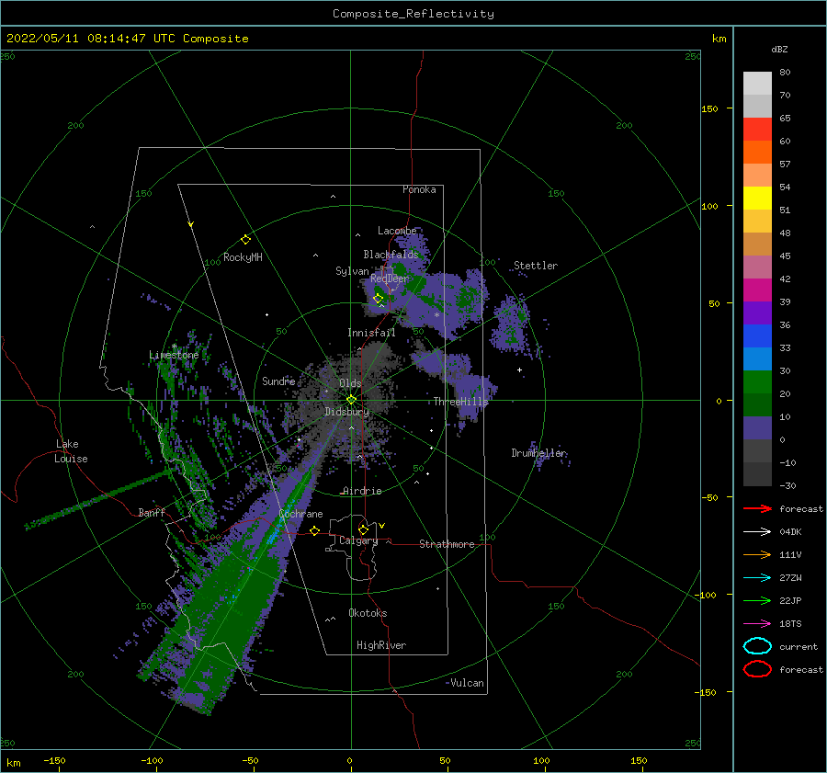The height and width of the screenshot is (773, 827).
Task: Click the yellow diamond marker at Red Deer
Action: coord(378,299)
